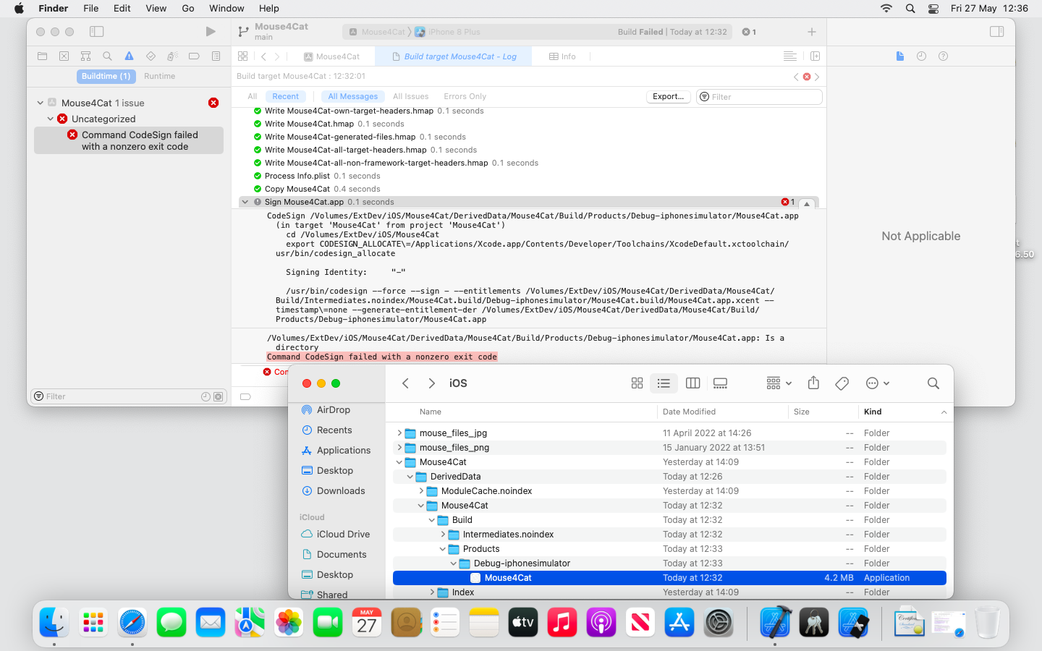The image size is (1042, 651).
Task: Click the build log Filter field
Action: point(759,97)
